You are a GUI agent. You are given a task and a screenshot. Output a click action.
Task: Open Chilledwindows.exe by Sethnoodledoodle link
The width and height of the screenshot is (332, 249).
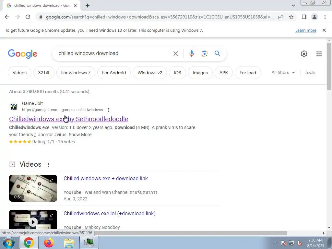(69, 119)
